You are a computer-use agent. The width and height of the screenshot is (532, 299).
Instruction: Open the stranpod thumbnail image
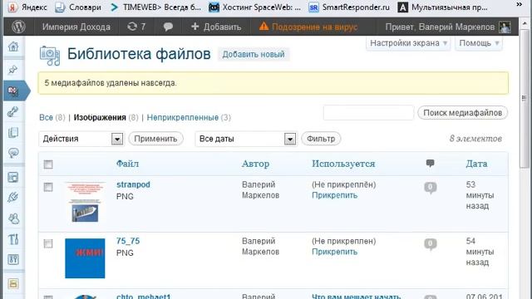tap(85, 202)
